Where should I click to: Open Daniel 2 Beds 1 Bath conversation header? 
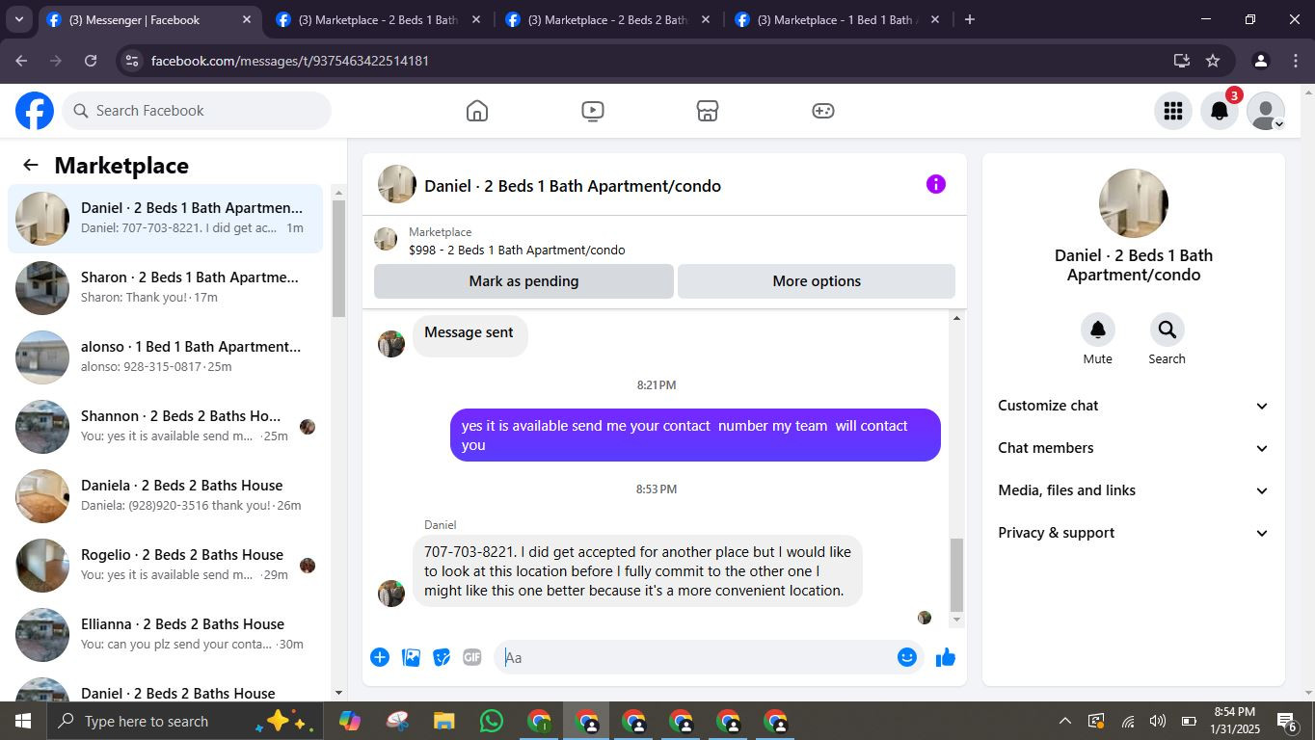click(573, 186)
